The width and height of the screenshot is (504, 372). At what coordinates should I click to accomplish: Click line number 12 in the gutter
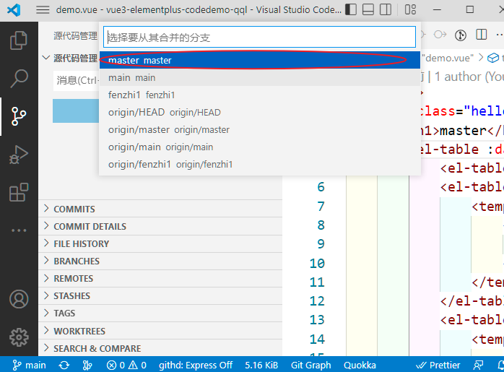pos(317,301)
